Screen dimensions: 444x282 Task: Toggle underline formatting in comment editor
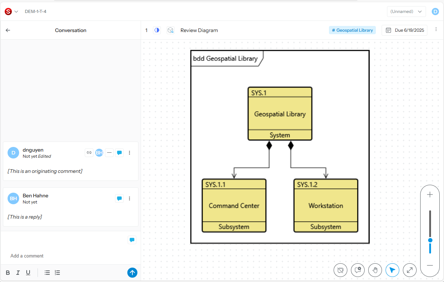(28, 273)
